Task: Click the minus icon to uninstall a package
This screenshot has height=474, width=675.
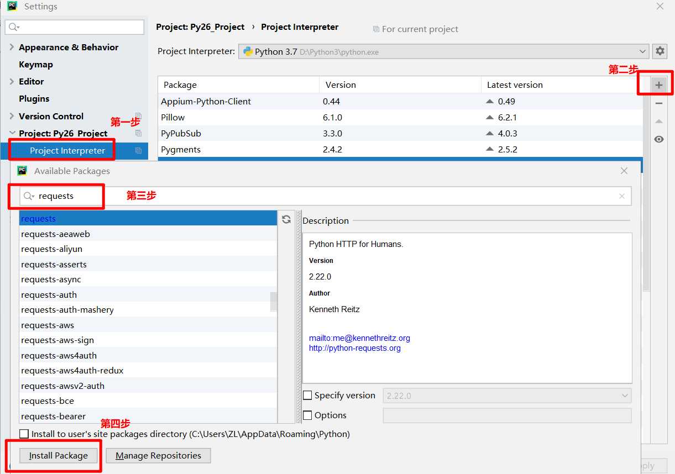Action: [658, 103]
